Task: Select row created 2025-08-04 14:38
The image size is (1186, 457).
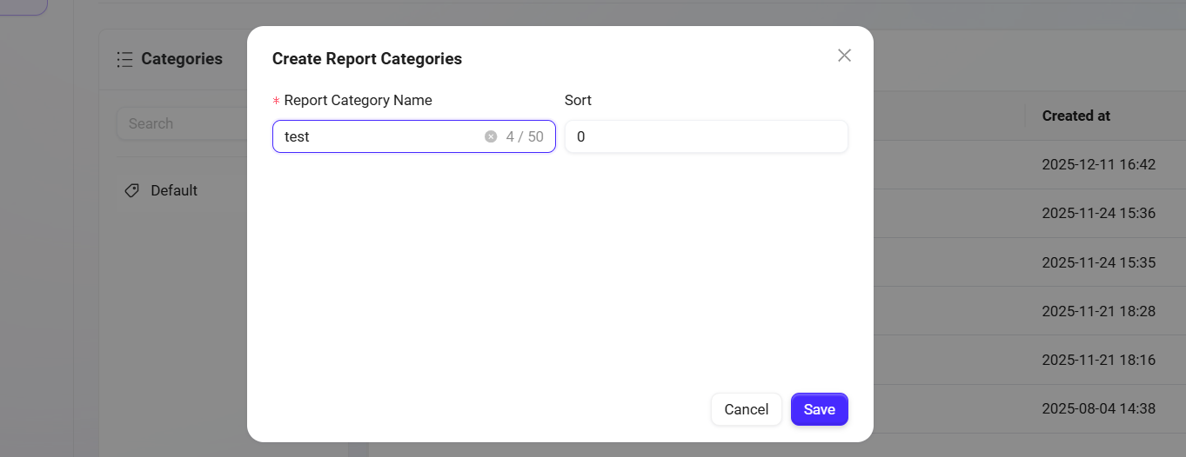Action: click(x=1098, y=407)
